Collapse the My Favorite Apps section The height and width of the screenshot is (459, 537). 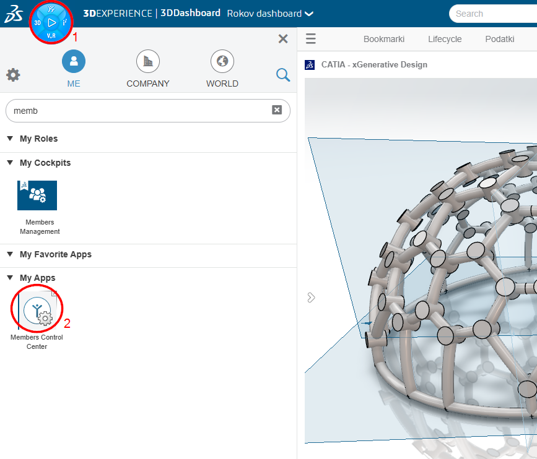pos(10,254)
